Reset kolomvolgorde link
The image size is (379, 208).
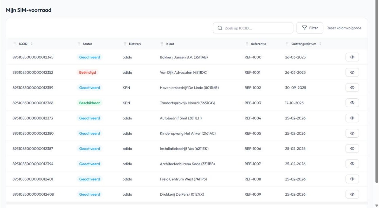pos(344,28)
